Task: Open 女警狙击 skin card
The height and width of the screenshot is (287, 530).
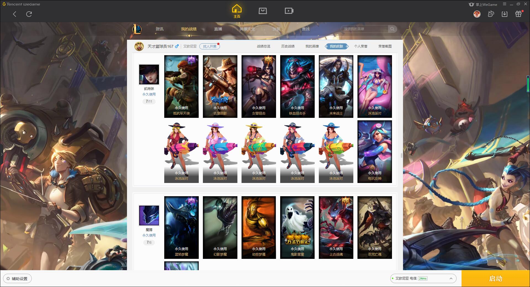Action: point(259,86)
